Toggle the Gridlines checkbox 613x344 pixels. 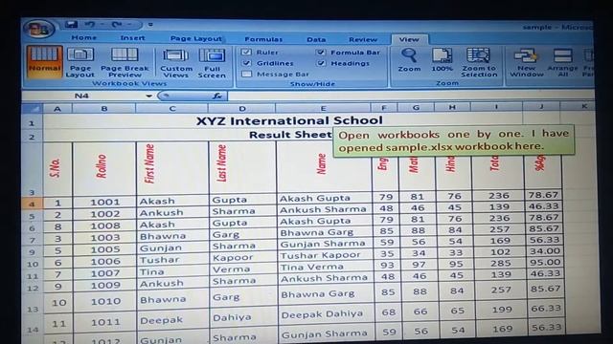click(x=246, y=63)
